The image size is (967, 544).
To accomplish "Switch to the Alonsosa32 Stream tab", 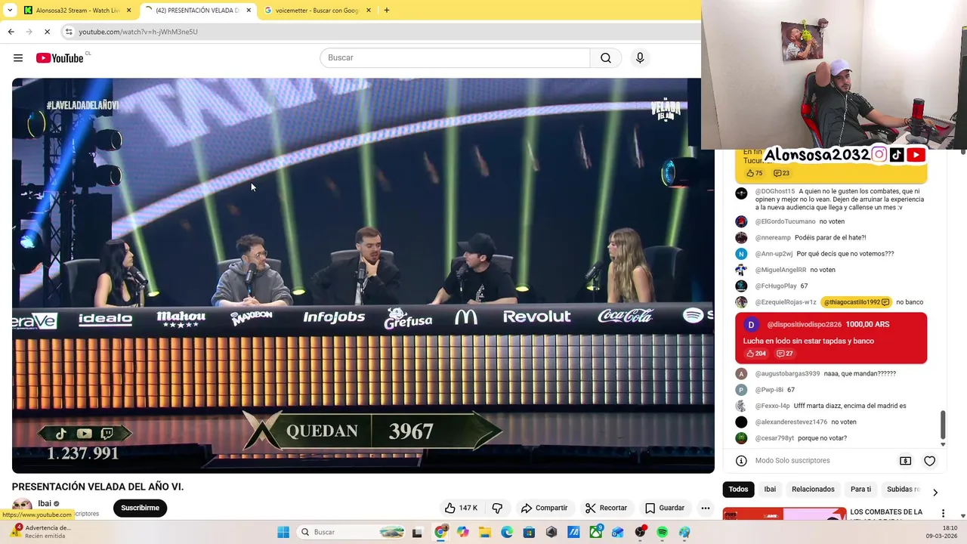I will point(78,11).
